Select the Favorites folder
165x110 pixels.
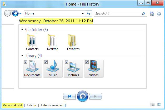(x=73, y=42)
